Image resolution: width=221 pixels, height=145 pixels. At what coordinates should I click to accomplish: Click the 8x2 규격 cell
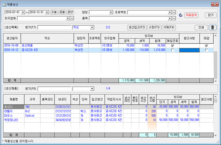pos(32,111)
